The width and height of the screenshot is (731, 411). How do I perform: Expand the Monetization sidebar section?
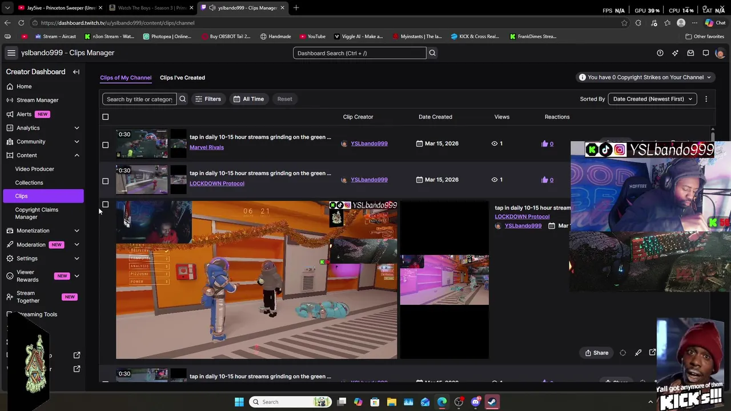(77, 231)
